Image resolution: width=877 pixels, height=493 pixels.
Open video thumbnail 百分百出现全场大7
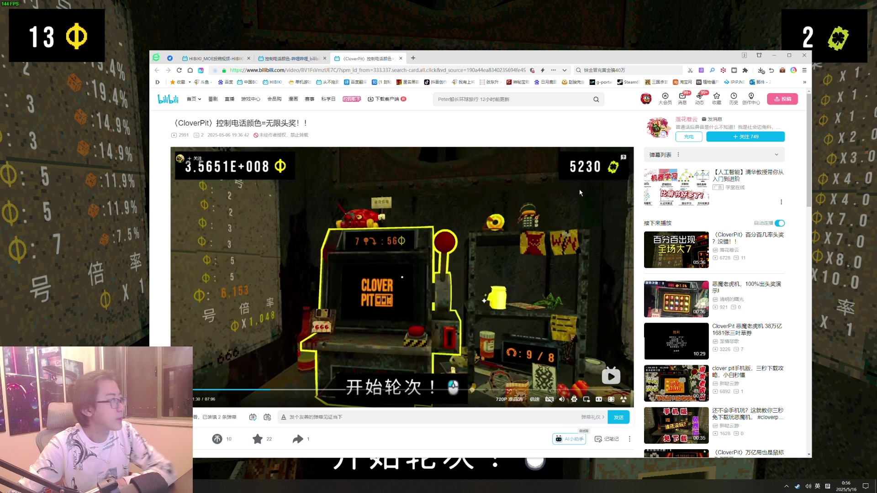(676, 250)
